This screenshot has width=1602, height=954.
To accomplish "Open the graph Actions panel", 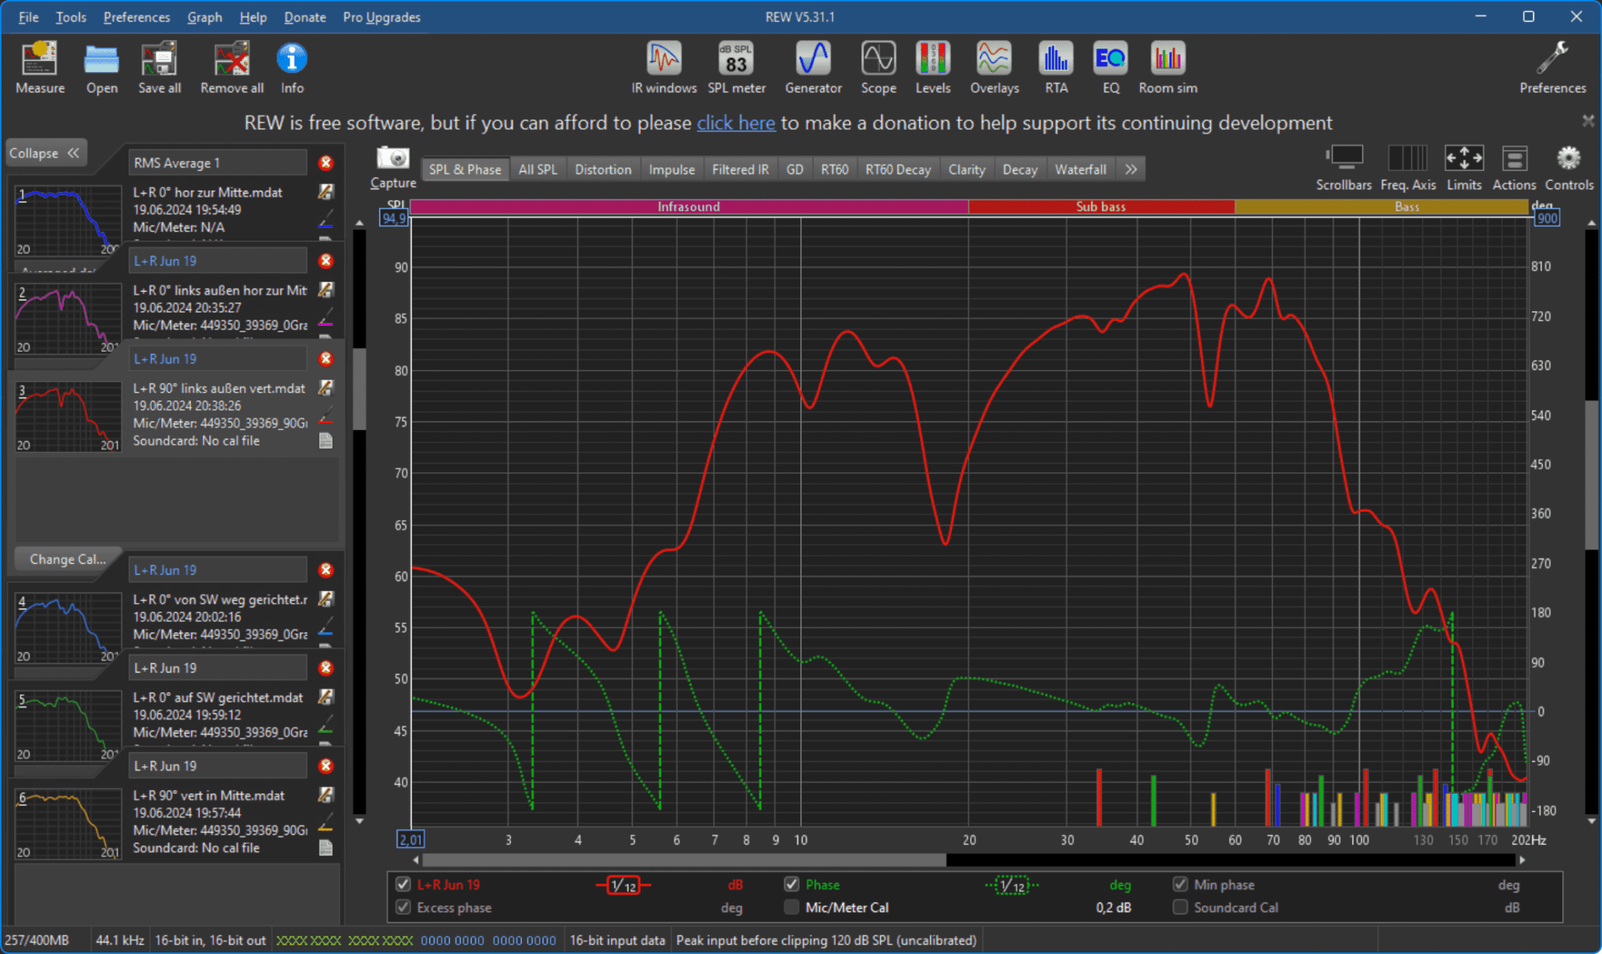I will click(1514, 167).
